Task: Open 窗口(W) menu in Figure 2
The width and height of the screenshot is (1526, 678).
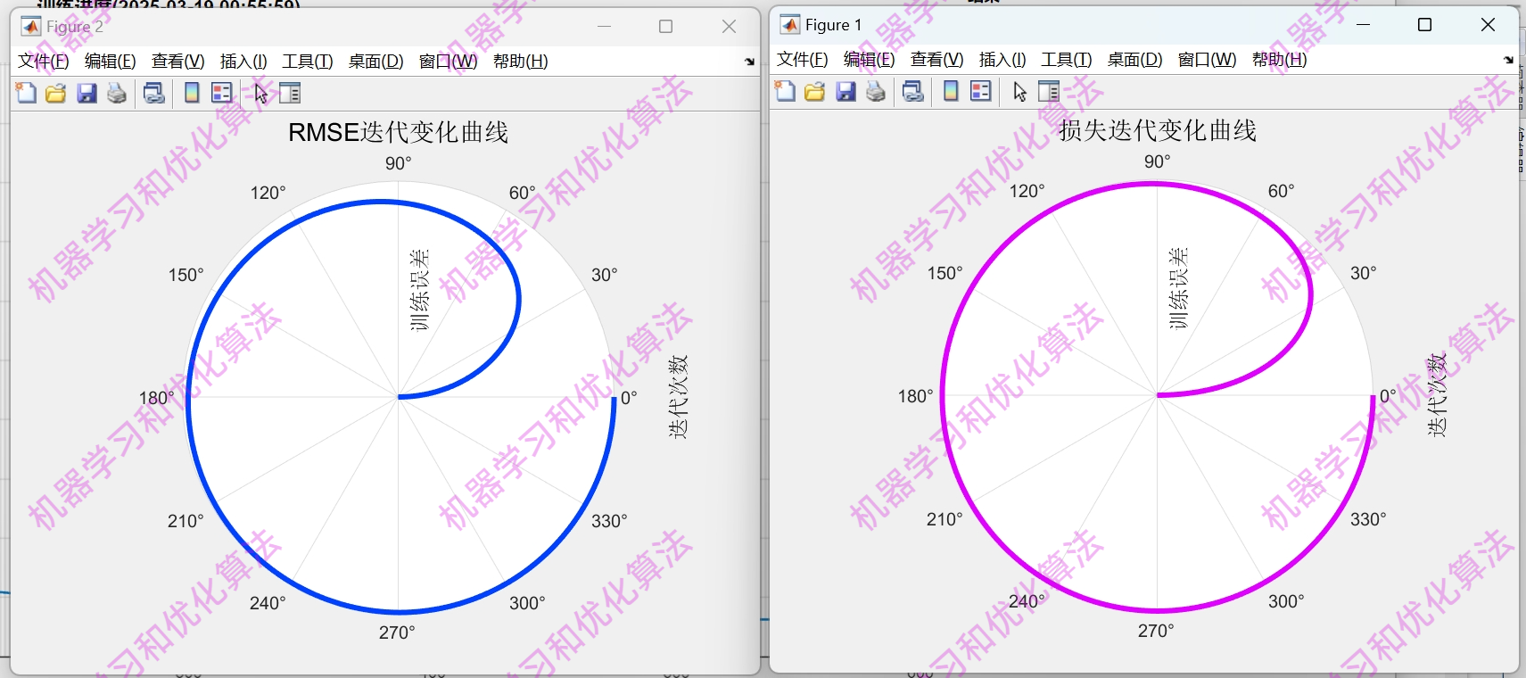Action: coord(449,62)
